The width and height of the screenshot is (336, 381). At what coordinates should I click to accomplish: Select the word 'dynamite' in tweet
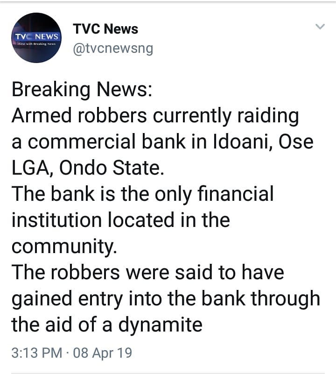161,324
